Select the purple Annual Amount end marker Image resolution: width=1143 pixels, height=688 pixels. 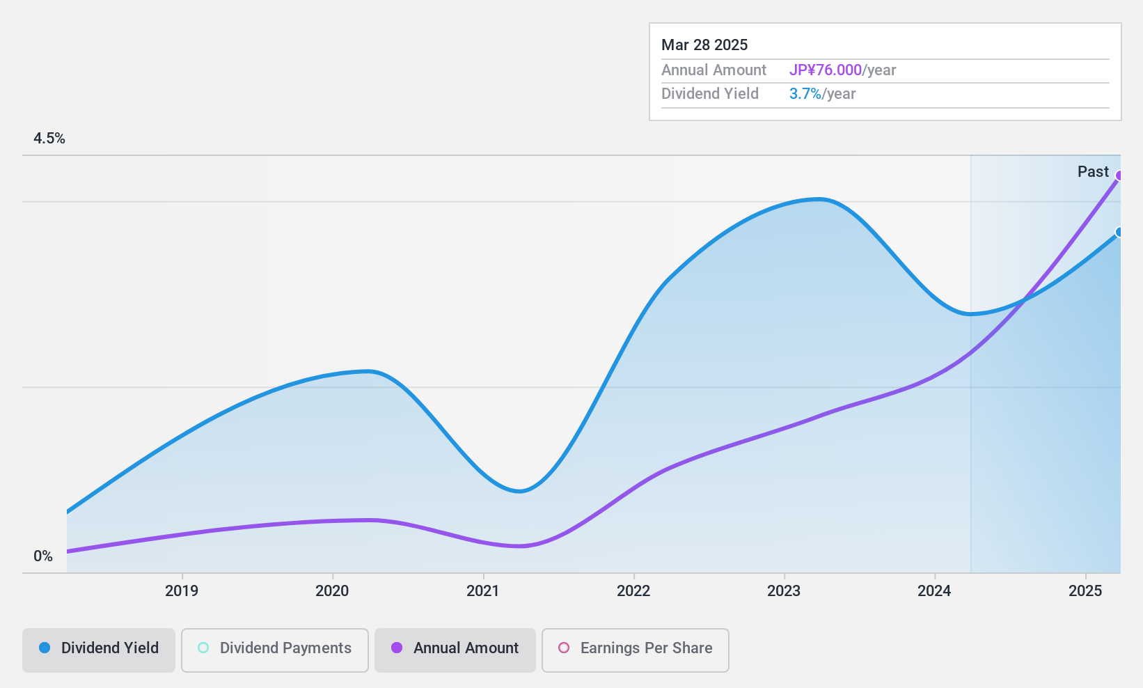click(x=1119, y=175)
